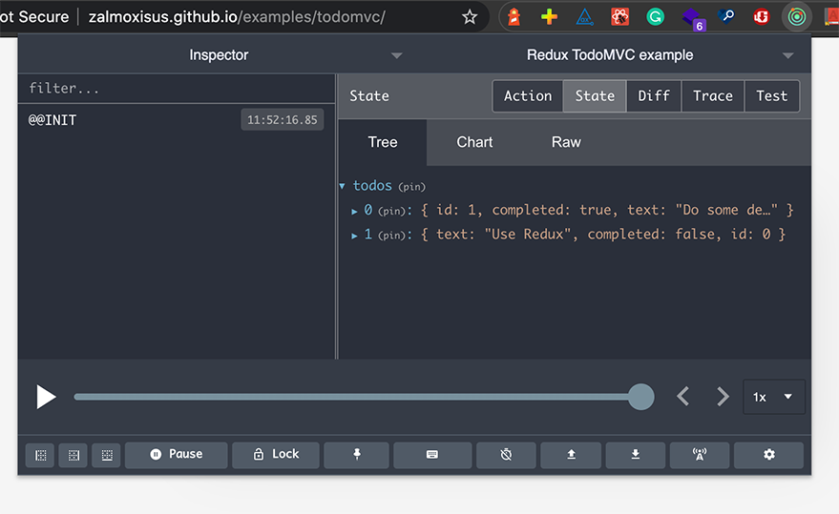The image size is (839, 514).
Task: Open the red flower extension icon
Action: coord(619,17)
